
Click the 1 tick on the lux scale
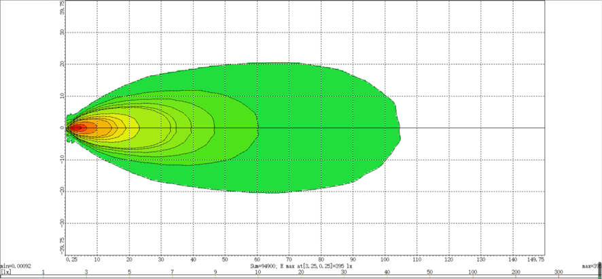[x=43, y=272]
